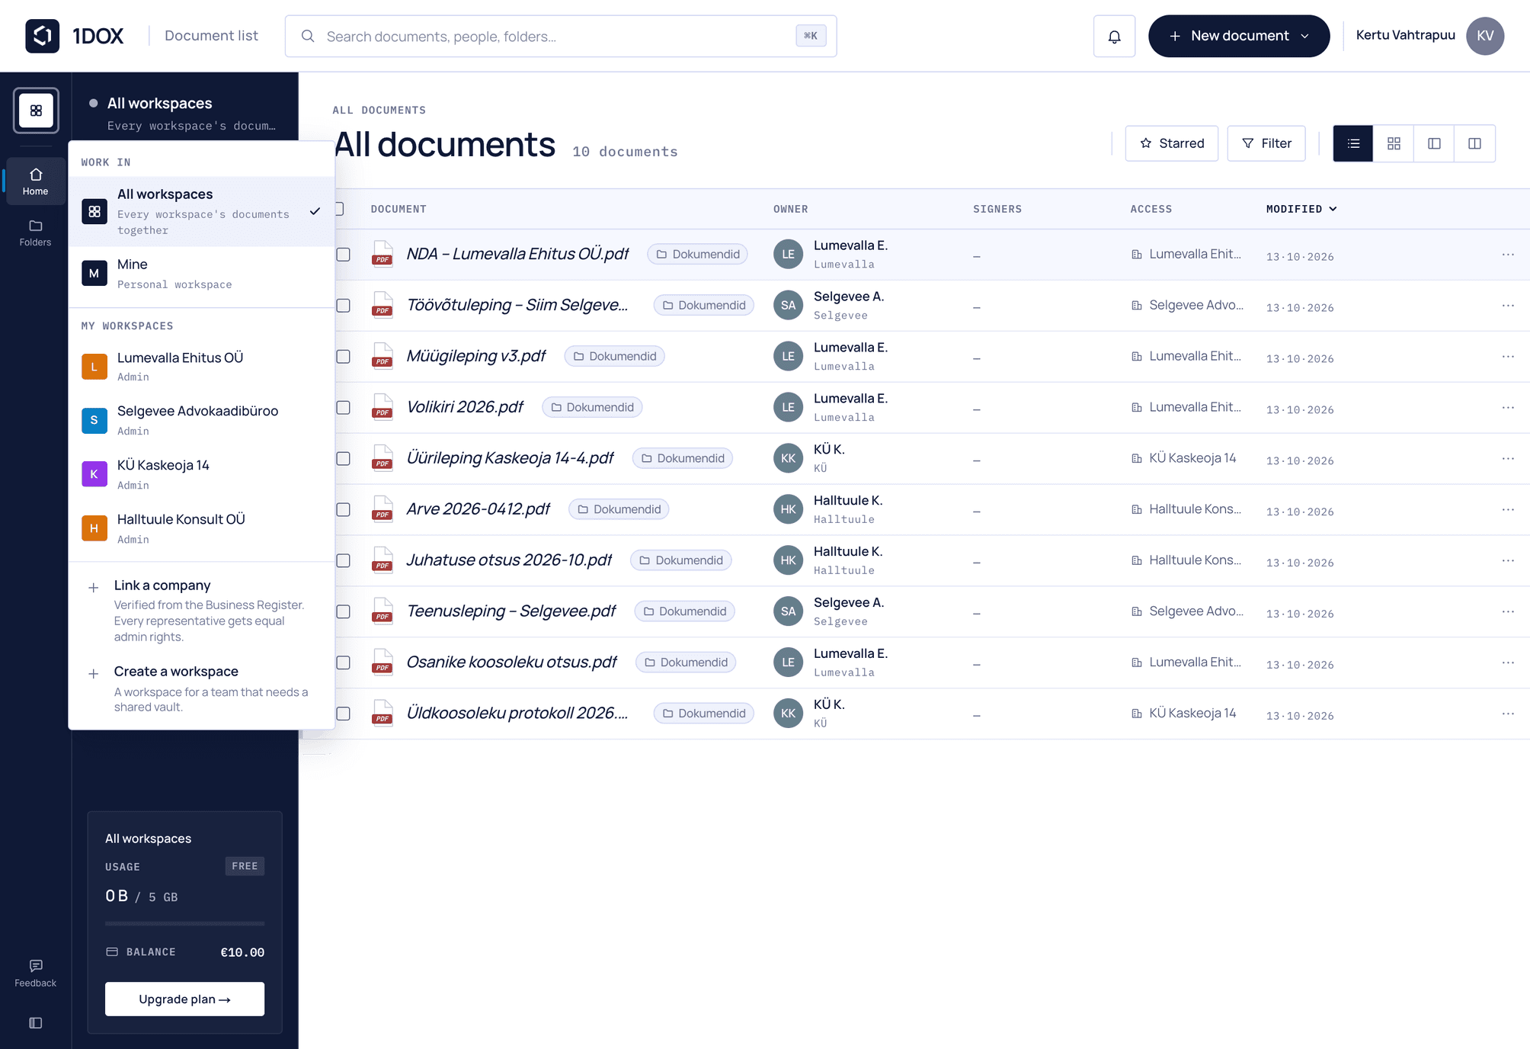The width and height of the screenshot is (1530, 1049).
Task: Open Üldkoosoleku protokoll 2026 document
Action: [x=517, y=713]
